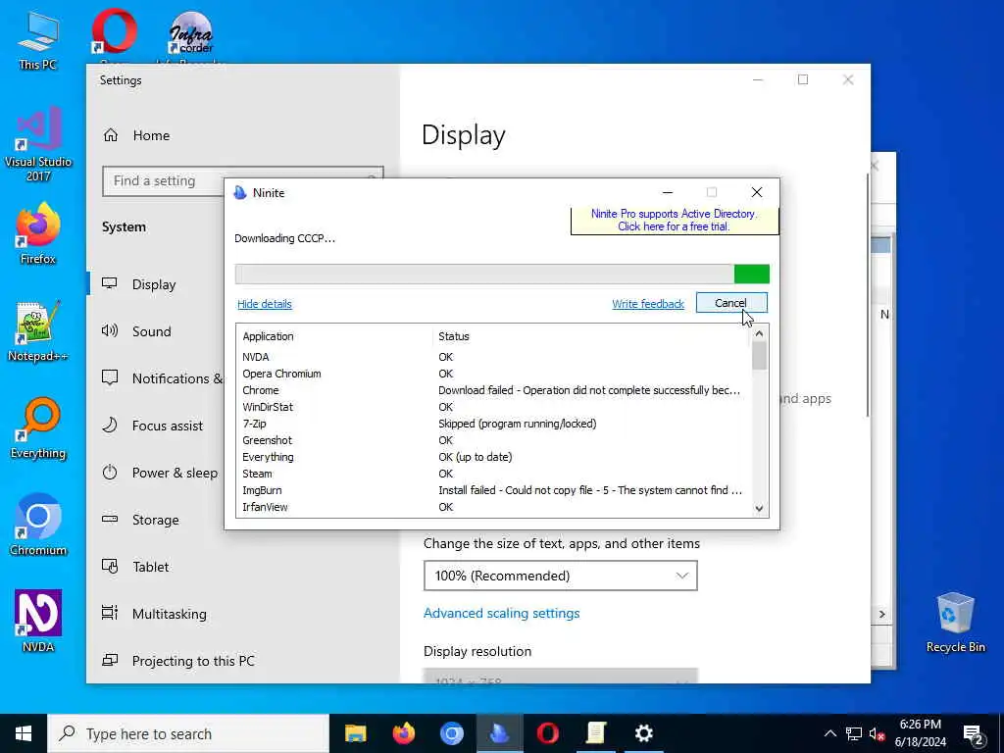Minimize the Ninite window
Screen dimensions: 1004x753
coord(668,193)
